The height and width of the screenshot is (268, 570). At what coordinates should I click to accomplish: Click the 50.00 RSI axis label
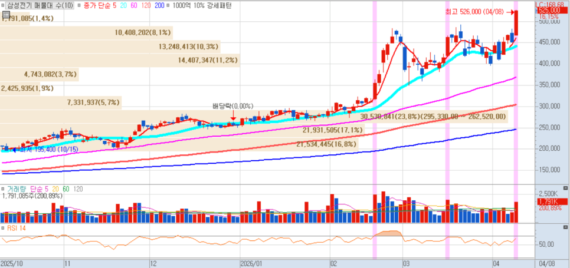click(546, 244)
